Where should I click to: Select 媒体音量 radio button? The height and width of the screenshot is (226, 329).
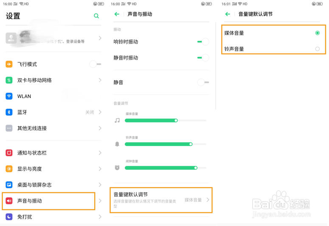318,33
